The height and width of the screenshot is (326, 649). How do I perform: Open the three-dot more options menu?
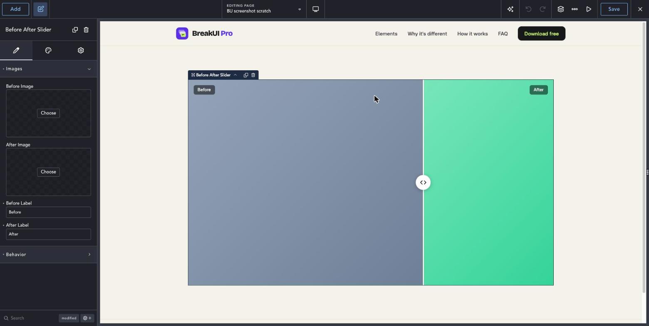(575, 9)
